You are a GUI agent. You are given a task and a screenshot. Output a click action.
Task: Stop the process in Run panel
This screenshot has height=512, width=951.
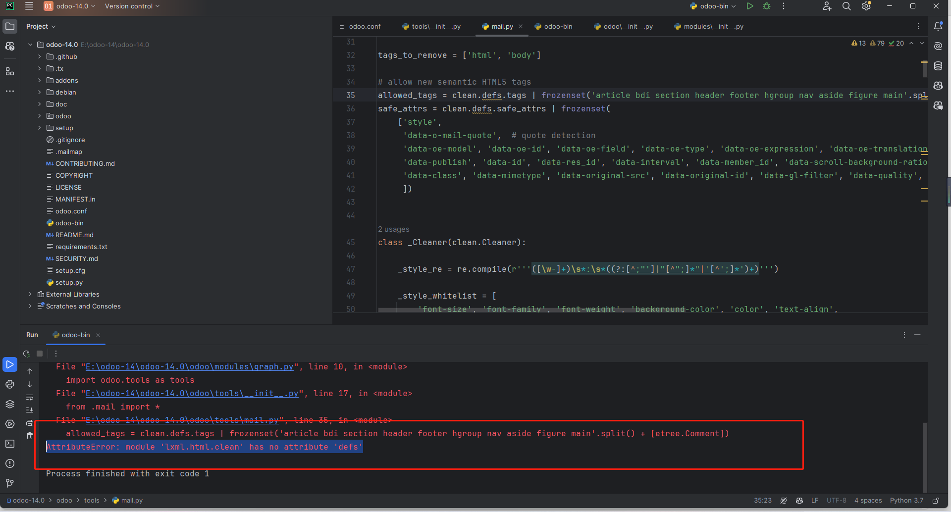[40, 354]
